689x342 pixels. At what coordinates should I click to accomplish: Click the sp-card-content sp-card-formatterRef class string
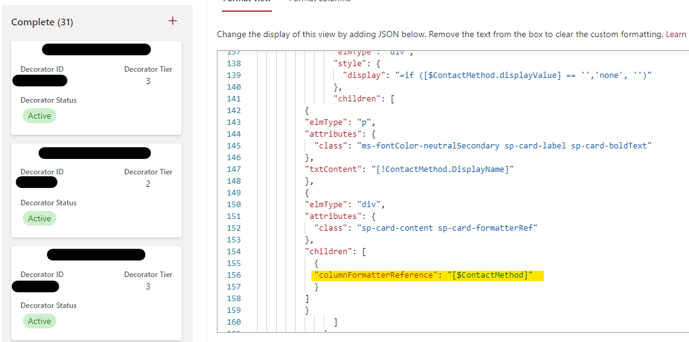click(447, 228)
